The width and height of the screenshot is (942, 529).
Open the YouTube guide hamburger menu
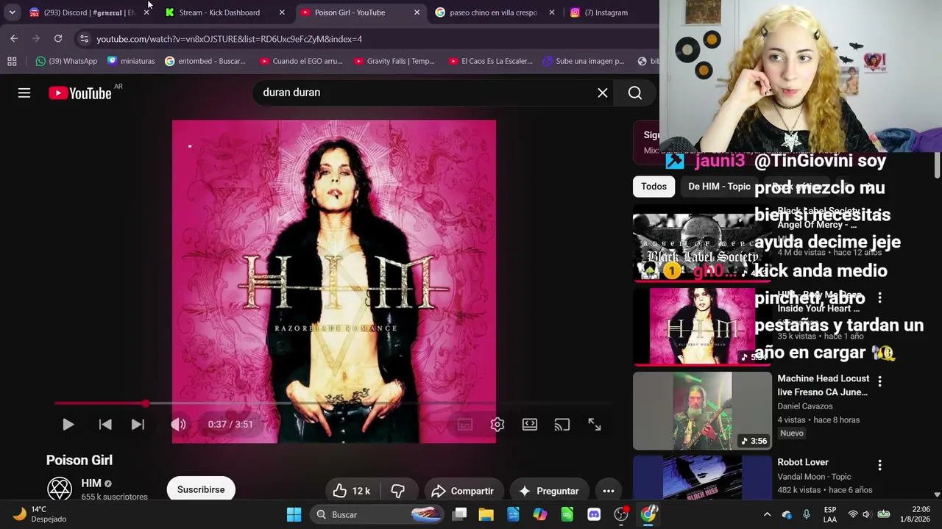click(24, 93)
